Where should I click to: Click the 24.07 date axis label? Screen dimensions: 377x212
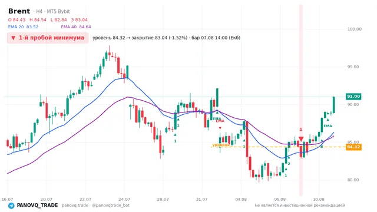(x=124, y=199)
